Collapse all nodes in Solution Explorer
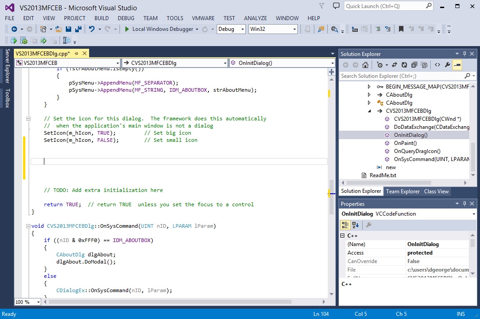The image size is (480, 319). [x=414, y=65]
